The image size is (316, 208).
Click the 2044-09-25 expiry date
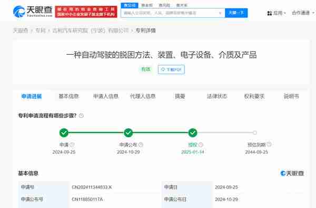click(x=256, y=152)
